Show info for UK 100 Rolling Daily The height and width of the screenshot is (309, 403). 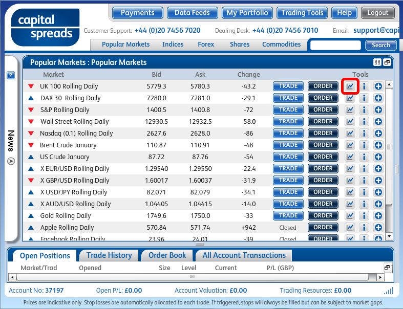[x=364, y=86]
